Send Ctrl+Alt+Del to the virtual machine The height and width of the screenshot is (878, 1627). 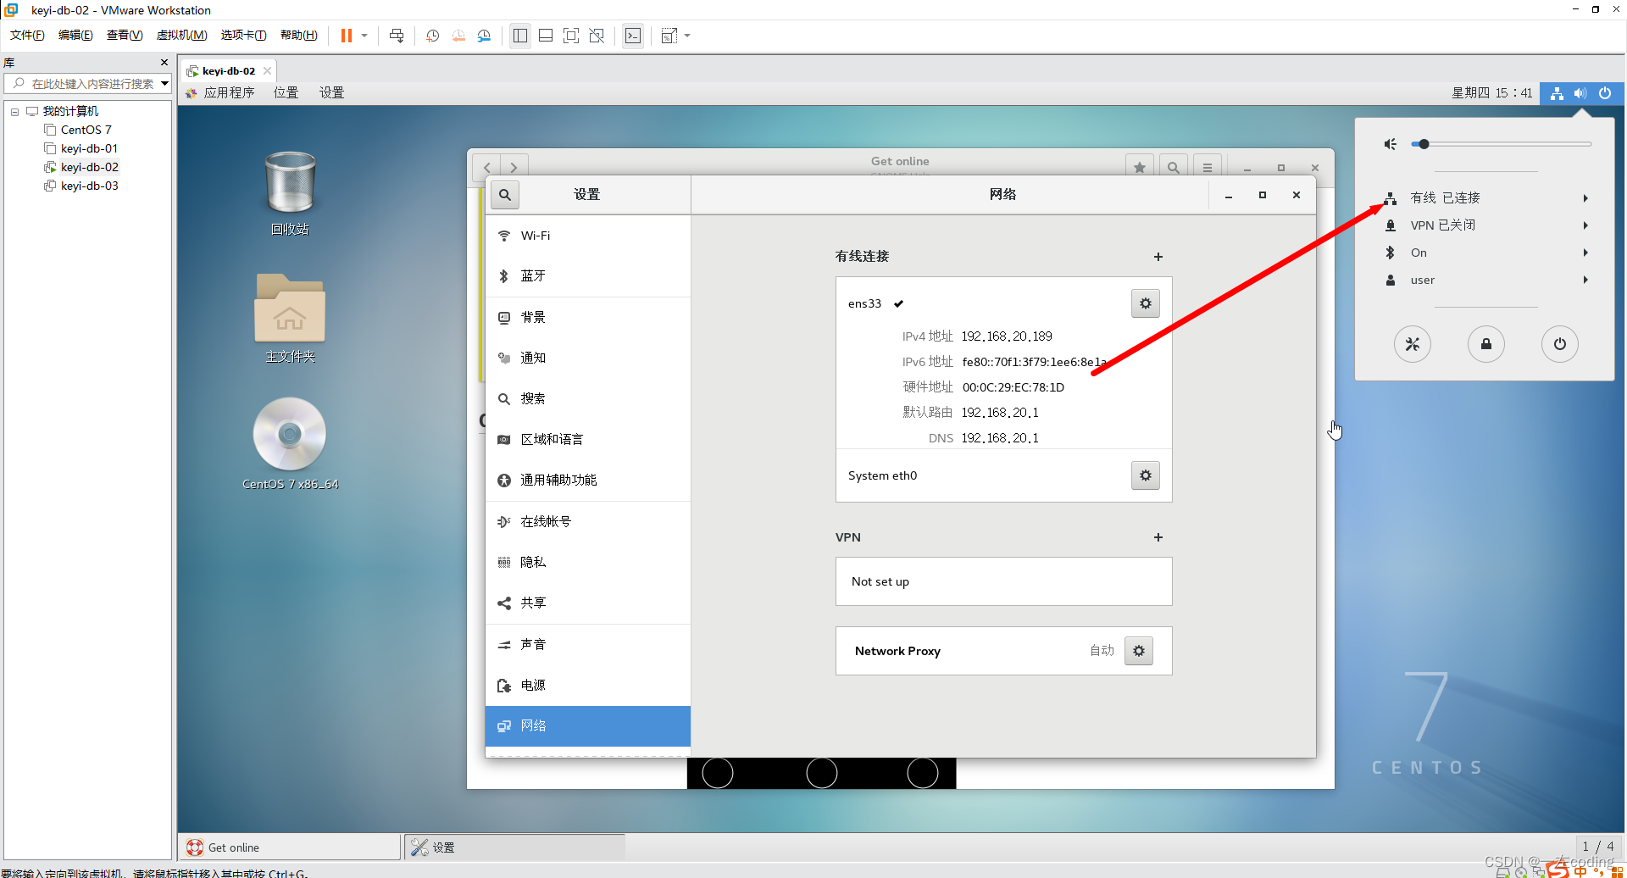click(397, 36)
